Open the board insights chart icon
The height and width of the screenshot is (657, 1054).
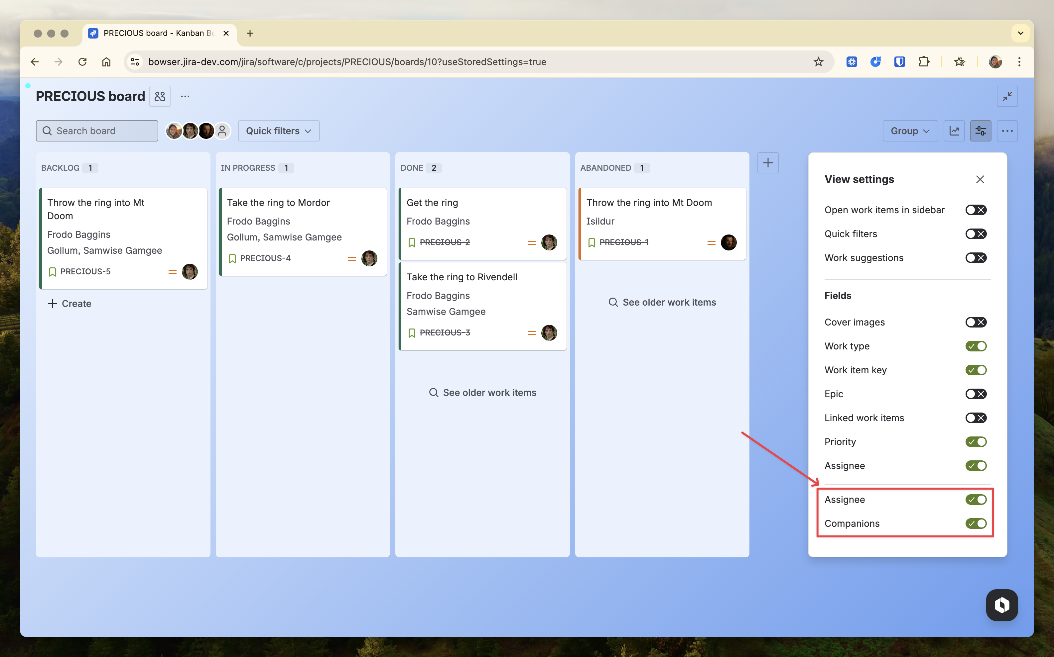click(954, 131)
